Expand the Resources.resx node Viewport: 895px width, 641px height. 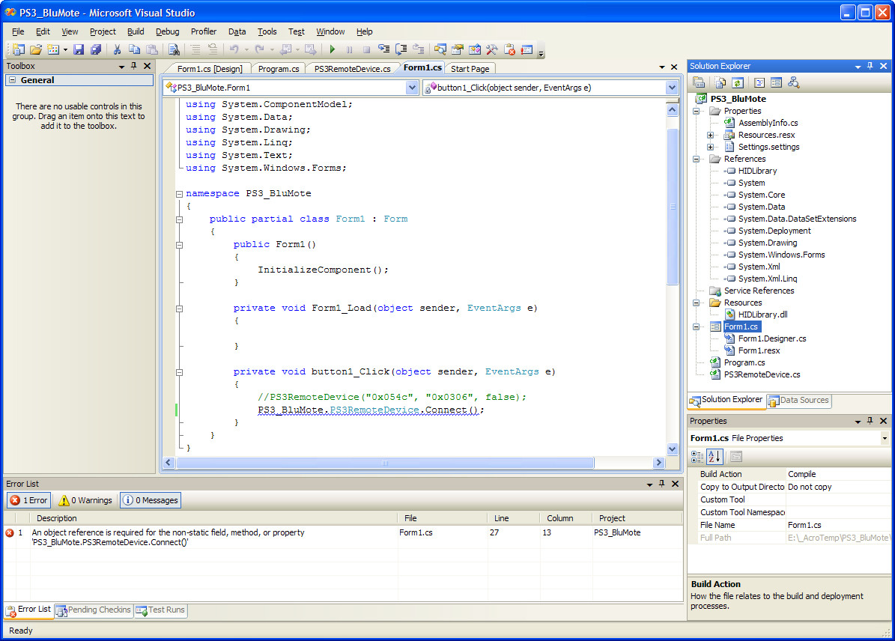pos(710,136)
